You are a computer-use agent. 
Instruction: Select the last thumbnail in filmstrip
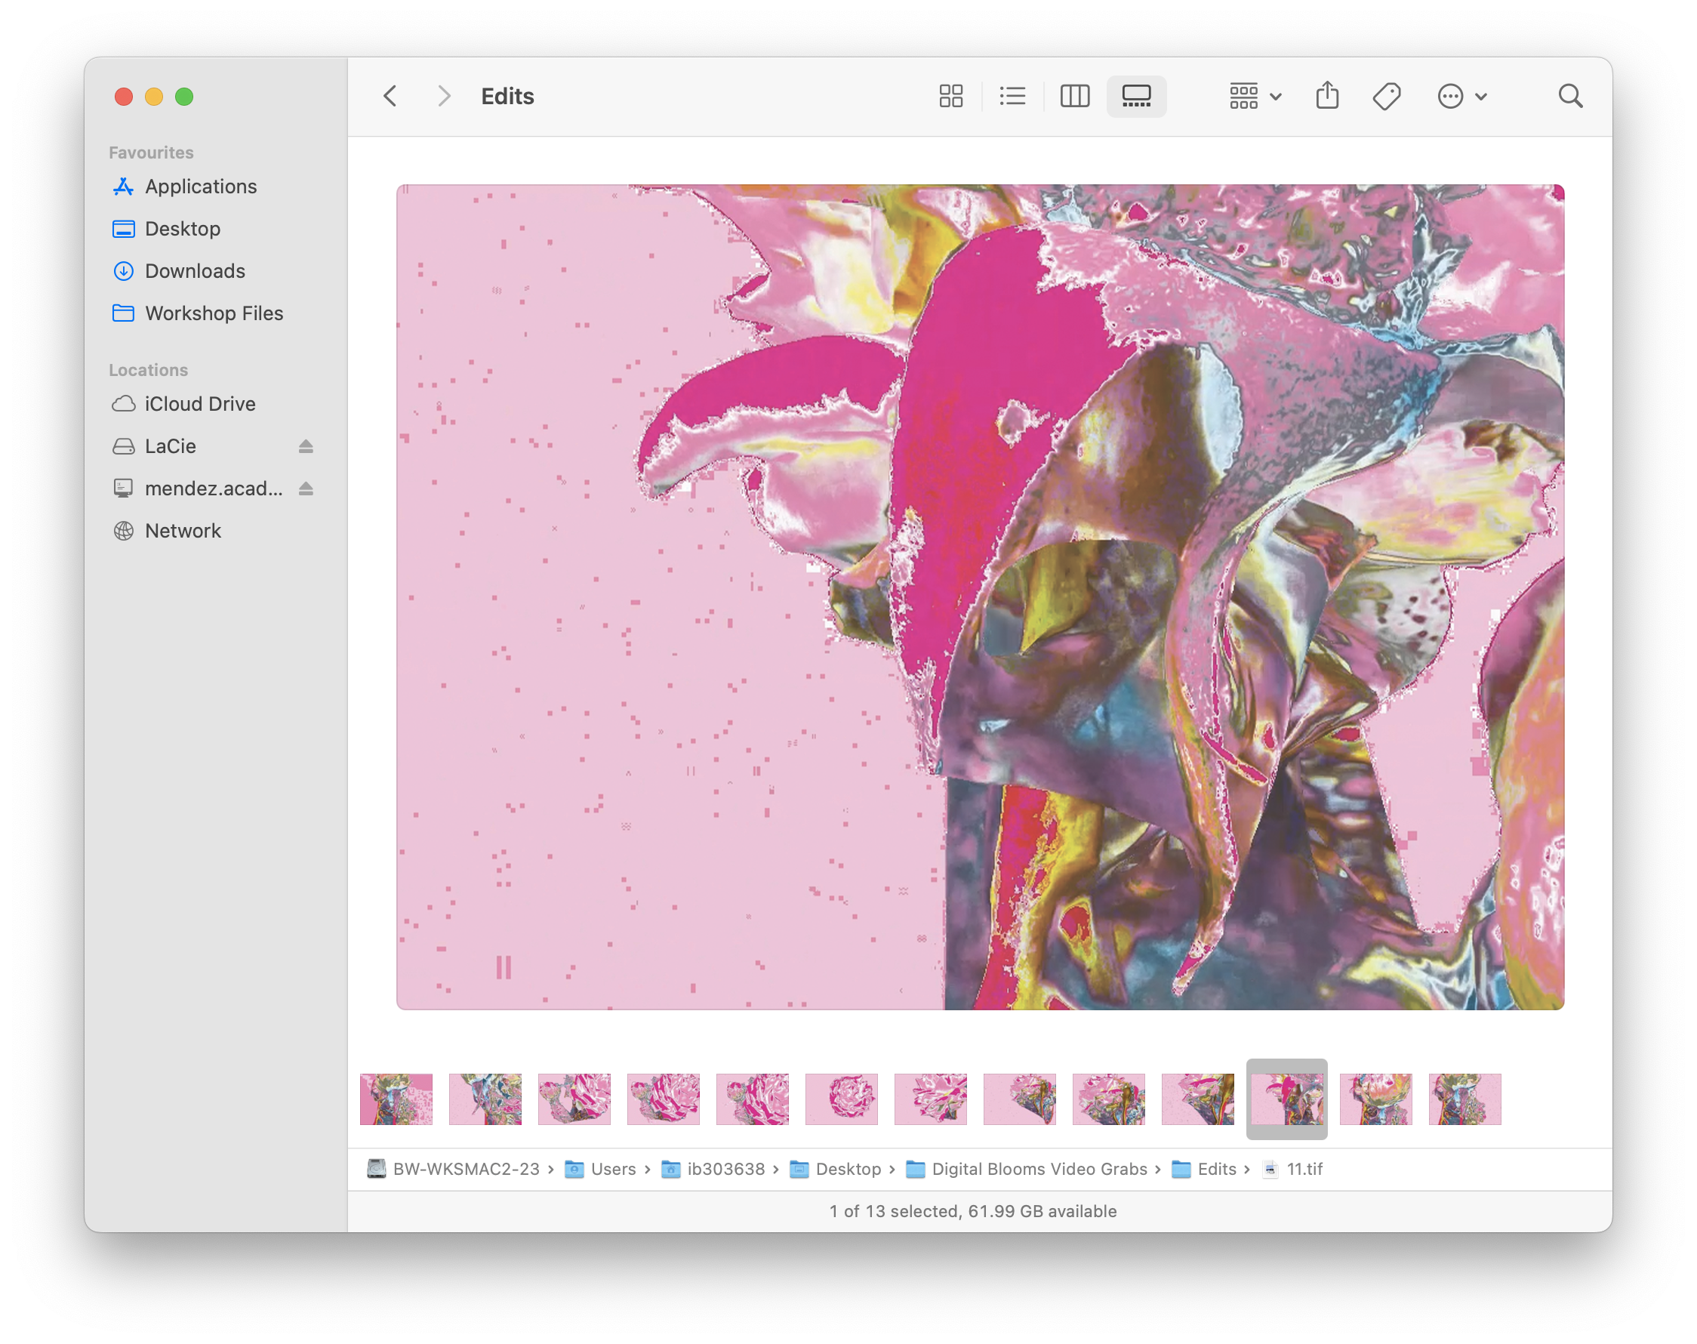pos(1465,1099)
